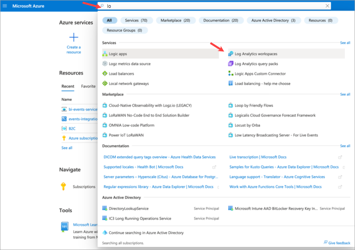Image resolution: width=355 pixels, height=250 pixels.
Task: Open the hamburger portal menu
Action: click(5, 6)
